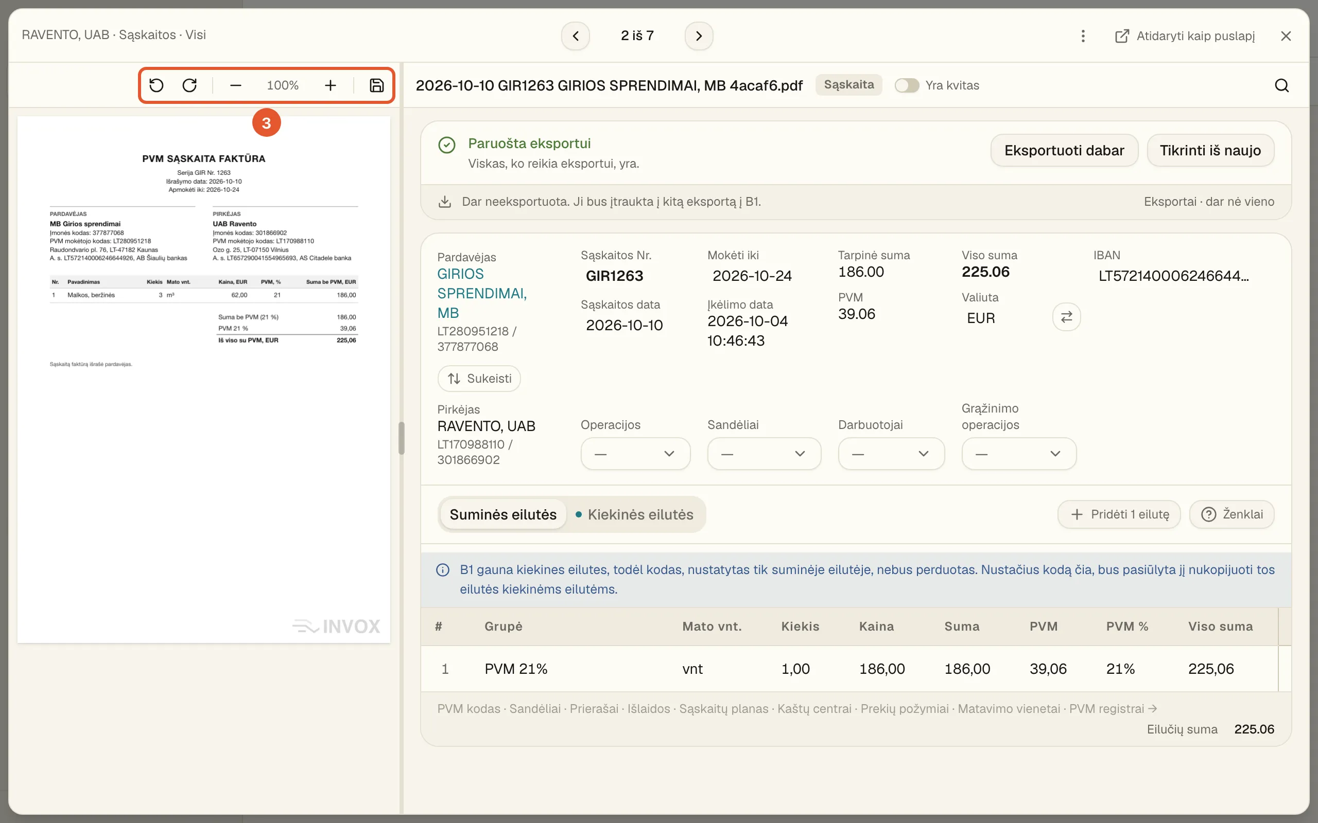Edit the IBAN field
Screen dimensions: 1318x823
click(1174, 276)
